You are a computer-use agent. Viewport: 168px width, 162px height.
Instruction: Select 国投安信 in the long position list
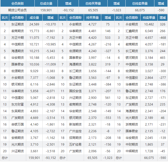pos(75,91)
